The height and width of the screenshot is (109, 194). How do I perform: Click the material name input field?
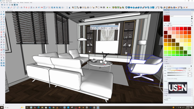[x=180, y=16]
